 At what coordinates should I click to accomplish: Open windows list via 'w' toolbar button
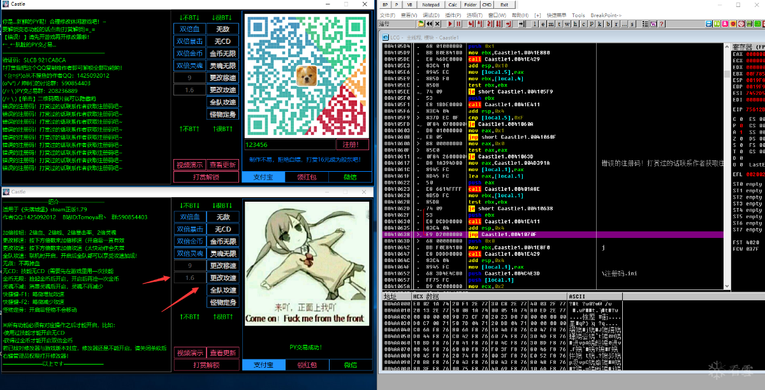pyautogui.click(x=567, y=24)
